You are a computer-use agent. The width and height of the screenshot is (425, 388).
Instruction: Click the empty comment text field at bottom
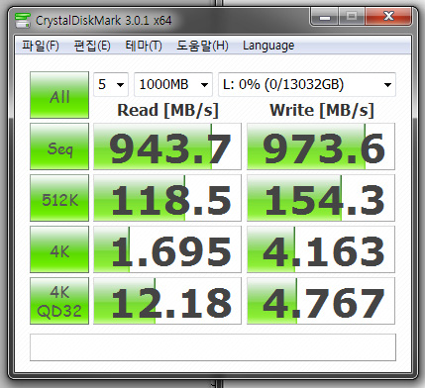coord(213,347)
